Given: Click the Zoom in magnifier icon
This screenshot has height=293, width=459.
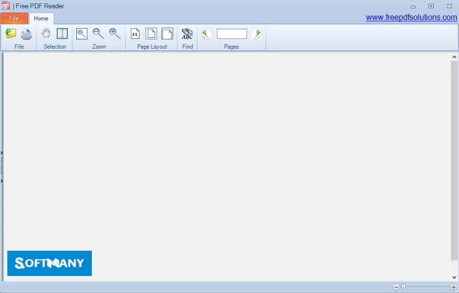Looking at the screenshot, I should 115,34.
